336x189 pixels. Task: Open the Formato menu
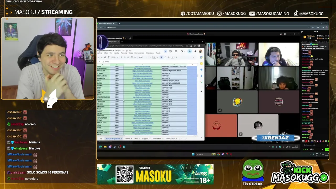(x=124, y=53)
